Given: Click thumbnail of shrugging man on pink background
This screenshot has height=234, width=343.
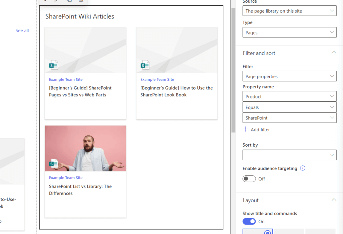Looking at the screenshot, I should coord(85,148).
